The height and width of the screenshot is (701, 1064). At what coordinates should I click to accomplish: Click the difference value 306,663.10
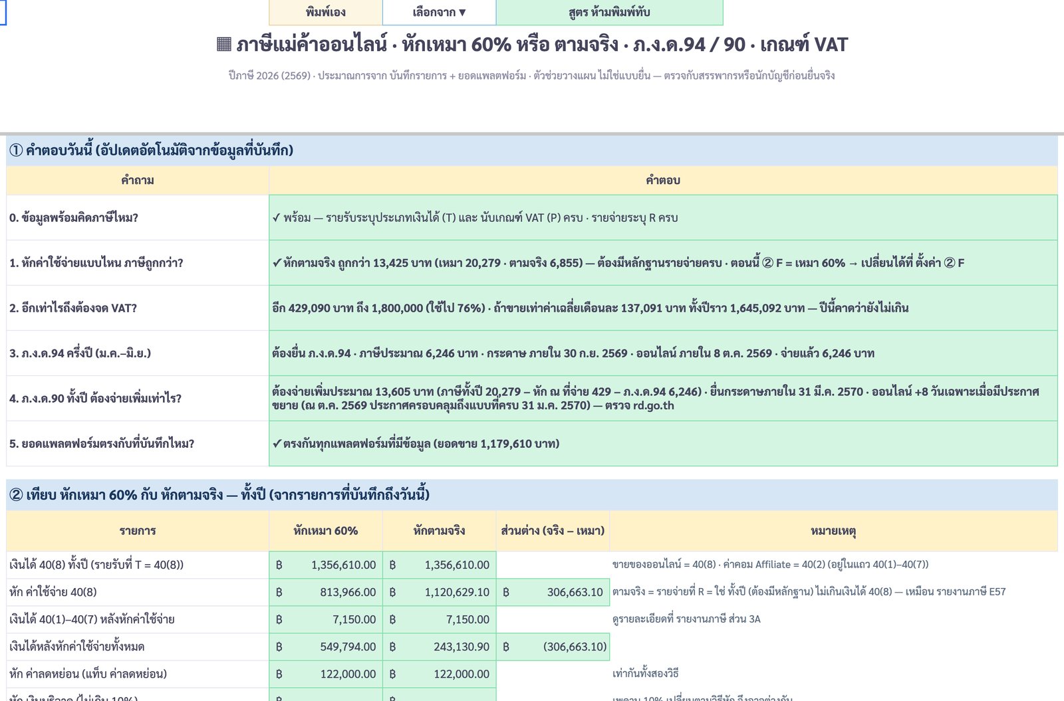pos(553,592)
